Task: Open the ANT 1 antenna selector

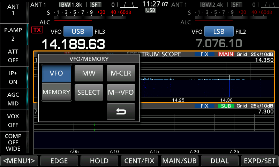Action: click(x=13, y=10)
